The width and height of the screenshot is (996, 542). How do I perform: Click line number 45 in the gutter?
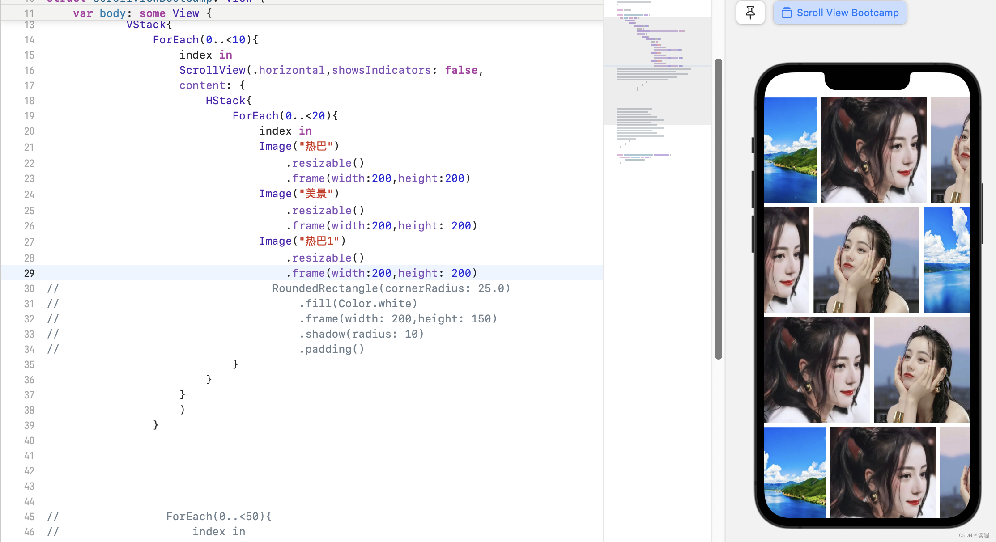tap(29, 517)
